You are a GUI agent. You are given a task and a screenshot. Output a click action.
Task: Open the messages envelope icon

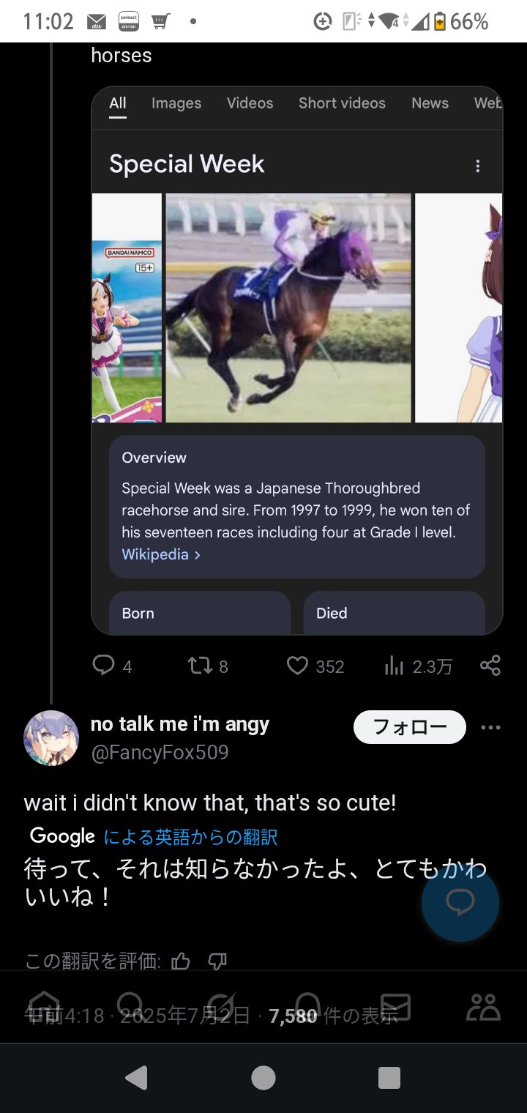pyautogui.click(x=395, y=1007)
